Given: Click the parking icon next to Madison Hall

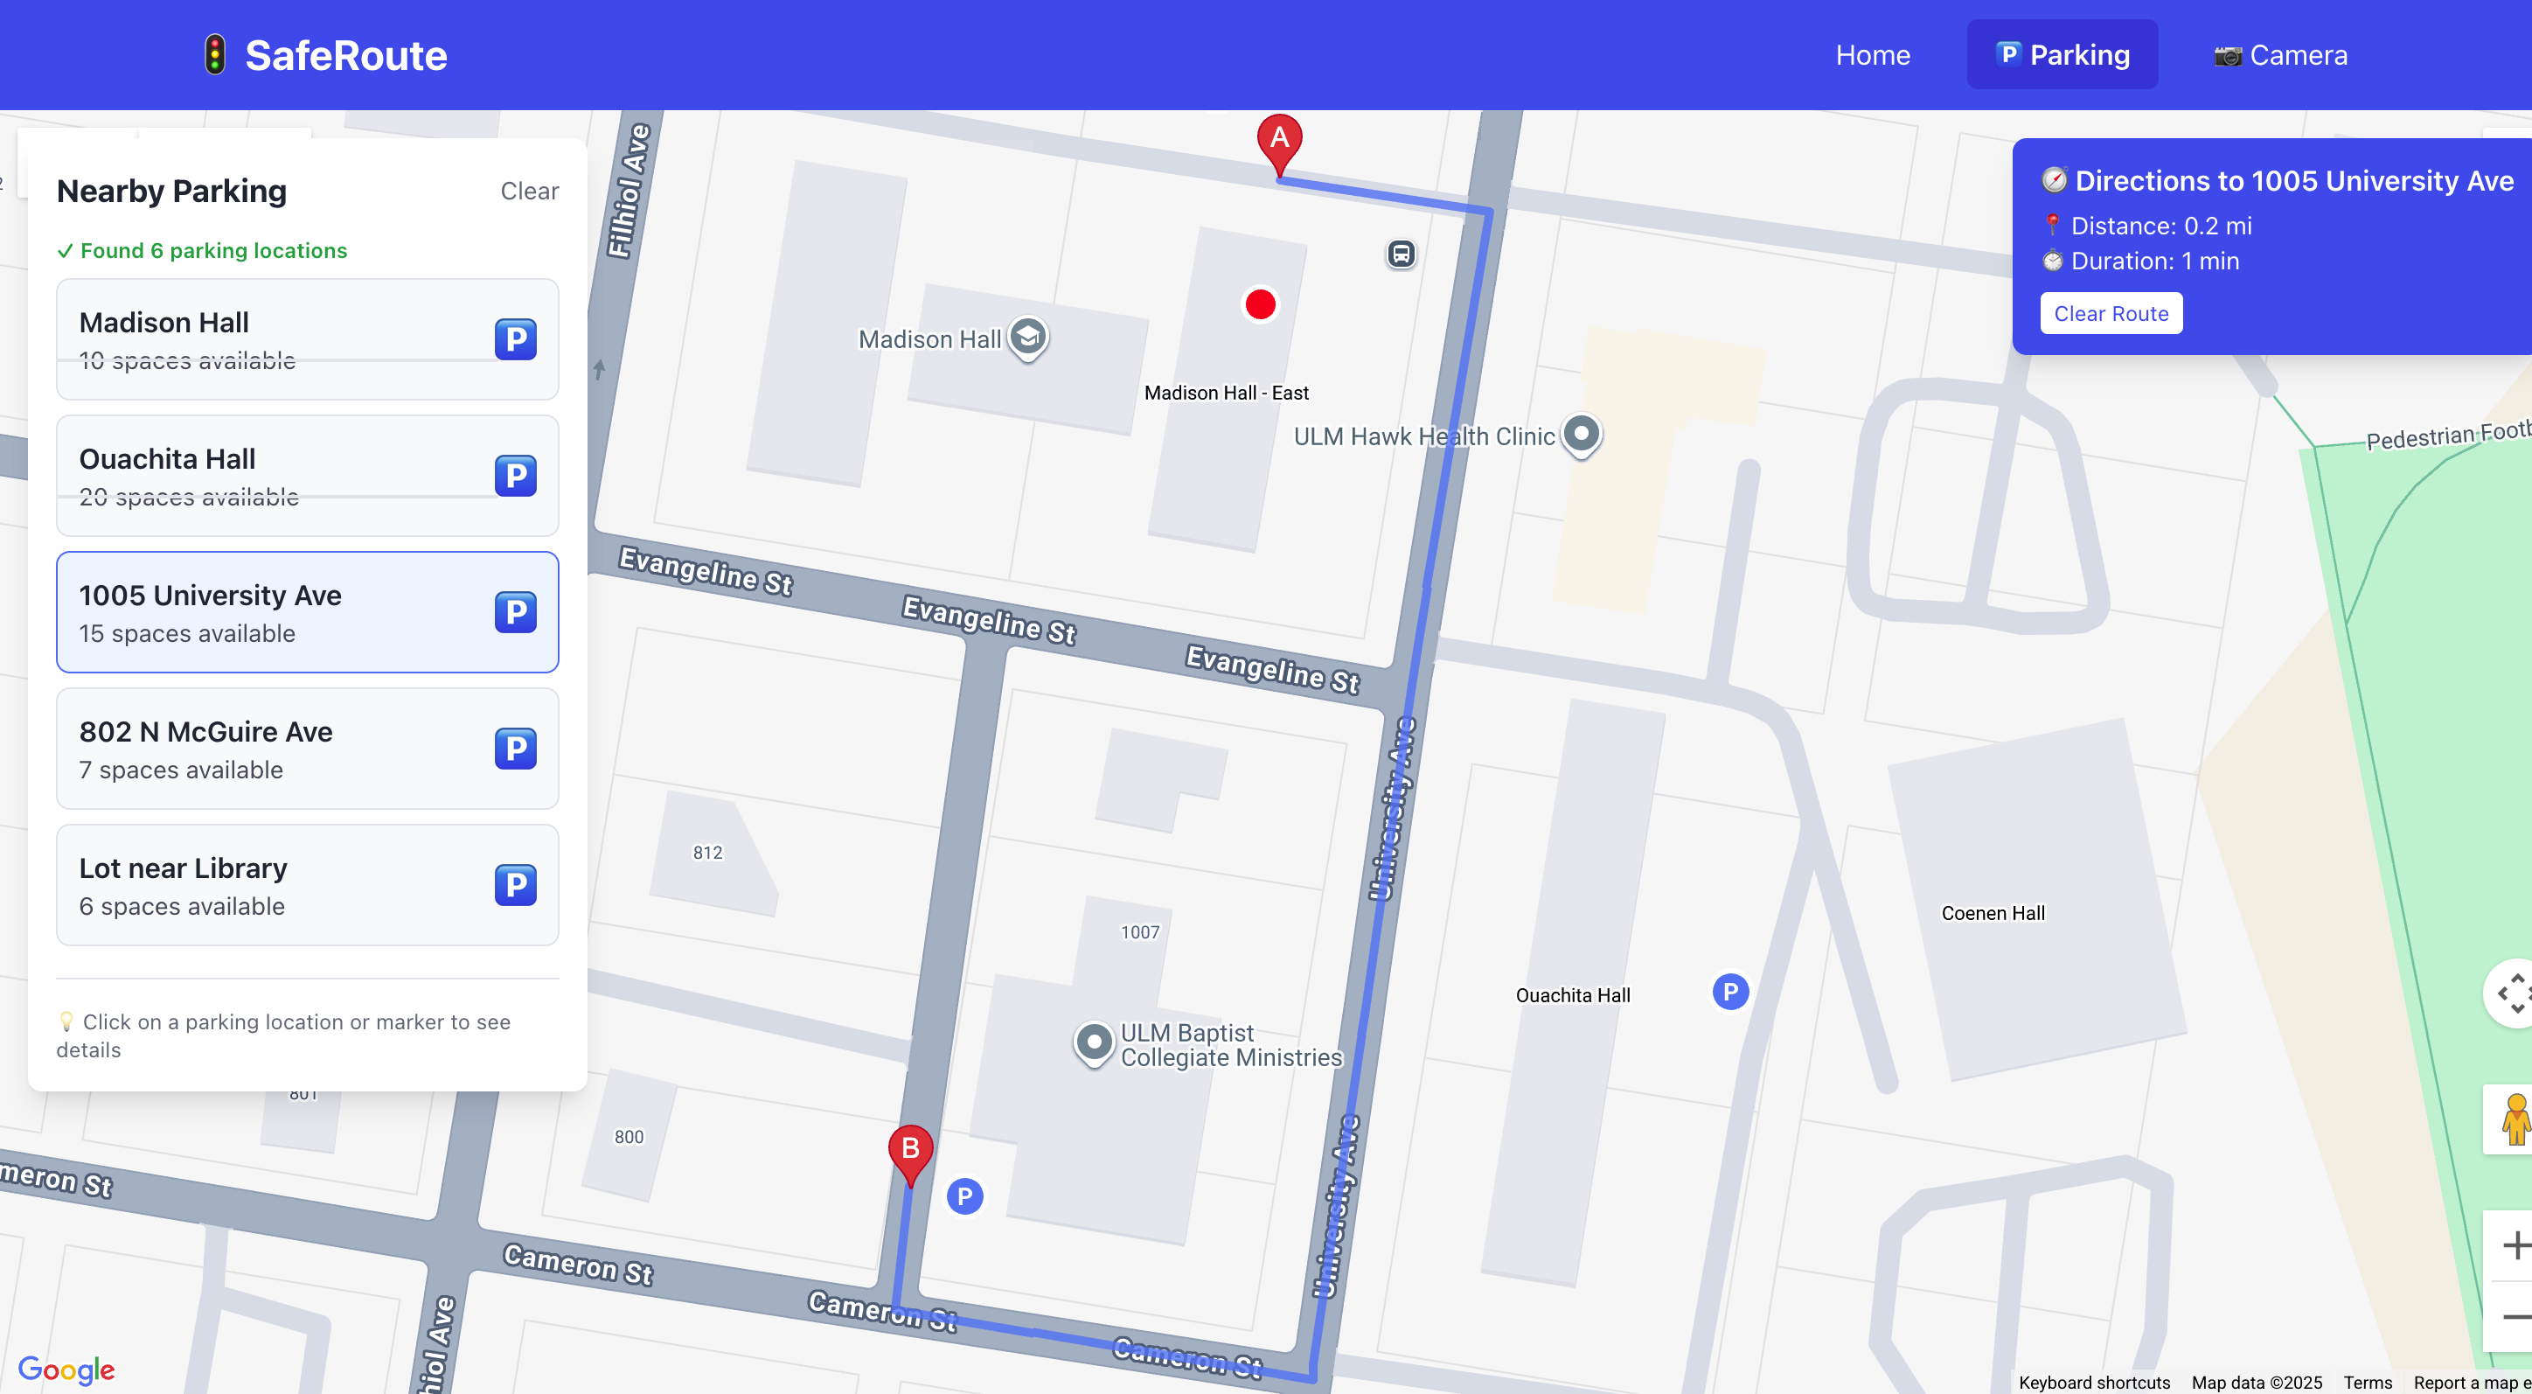Looking at the screenshot, I should (515, 339).
